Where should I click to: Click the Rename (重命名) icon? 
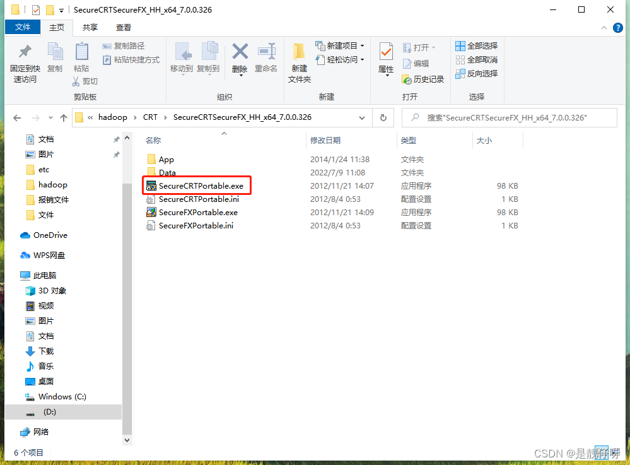pos(266,52)
